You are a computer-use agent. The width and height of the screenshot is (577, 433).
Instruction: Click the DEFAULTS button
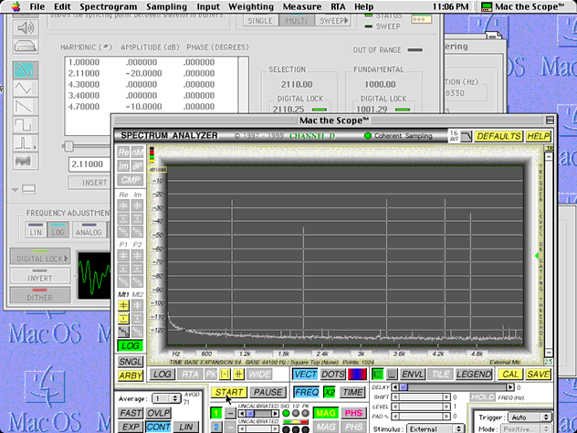click(498, 136)
